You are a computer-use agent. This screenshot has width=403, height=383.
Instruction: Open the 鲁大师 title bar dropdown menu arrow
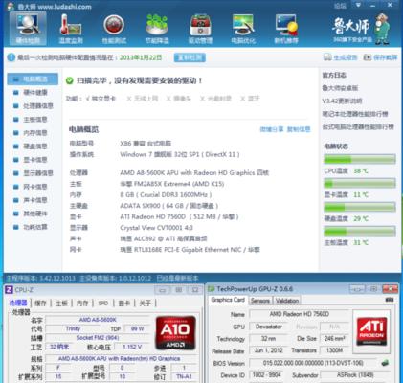358,5
